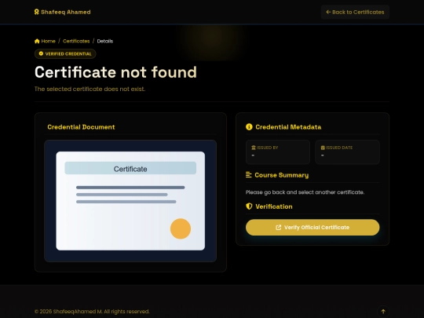Screen dimensions: 424x318
Task: Click the home icon in breadcrumb
Action: click(x=37, y=41)
